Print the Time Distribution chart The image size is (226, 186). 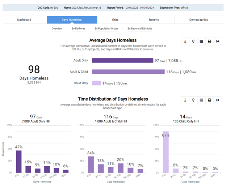click(210, 100)
